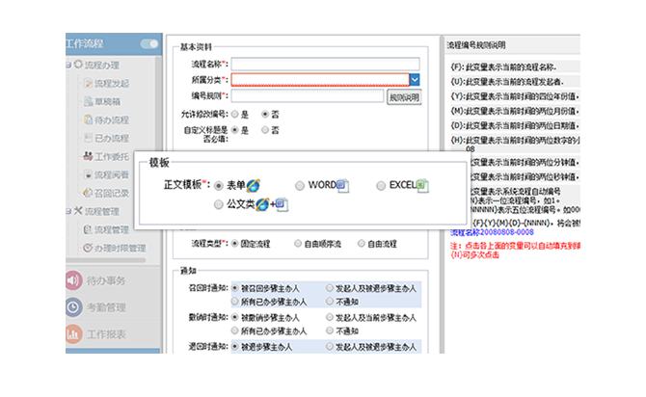Open the 所属分类 dropdown arrow
The width and height of the screenshot is (646, 397).
[415, 80]
